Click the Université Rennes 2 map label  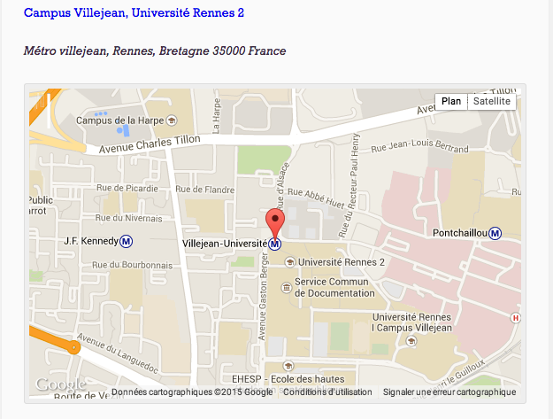coord(342,262)
